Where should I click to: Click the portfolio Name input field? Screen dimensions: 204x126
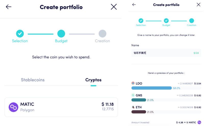coord(166,53)
